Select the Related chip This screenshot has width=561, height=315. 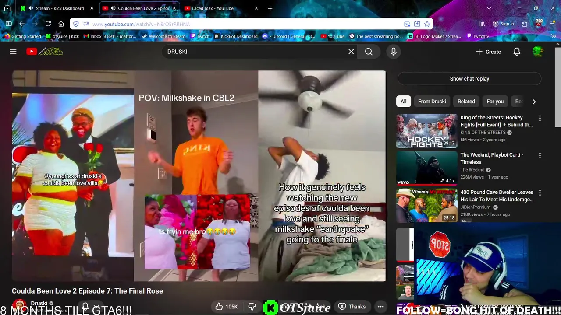tap(466, 101)
